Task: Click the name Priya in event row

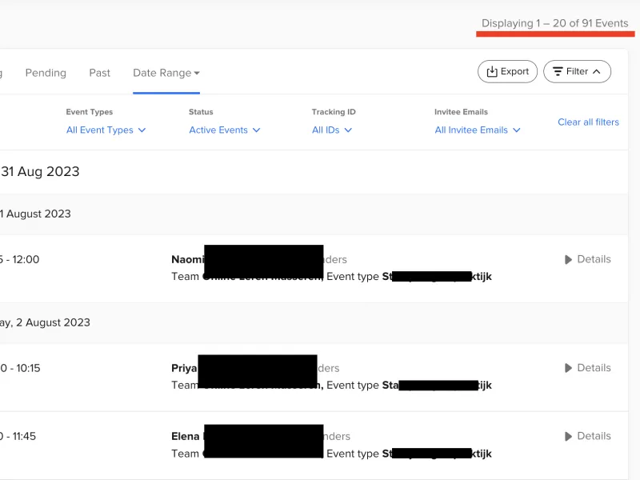Action: pos(184,368)
